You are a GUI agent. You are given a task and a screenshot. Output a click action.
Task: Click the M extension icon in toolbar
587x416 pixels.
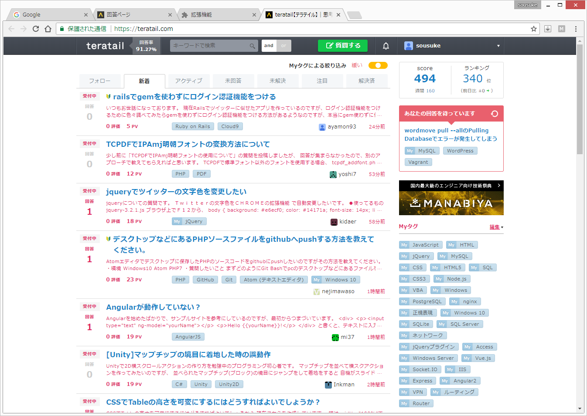[562, 29]
